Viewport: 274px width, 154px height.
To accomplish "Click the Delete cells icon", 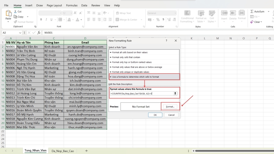I will click(233, 13).
